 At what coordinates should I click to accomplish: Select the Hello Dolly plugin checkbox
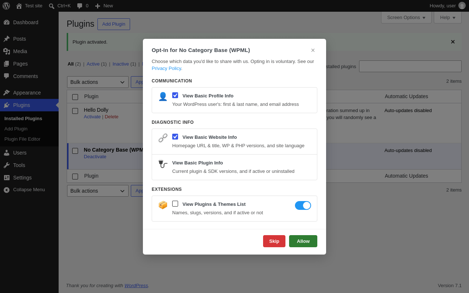pyautogui.click(x=75, y=111)
